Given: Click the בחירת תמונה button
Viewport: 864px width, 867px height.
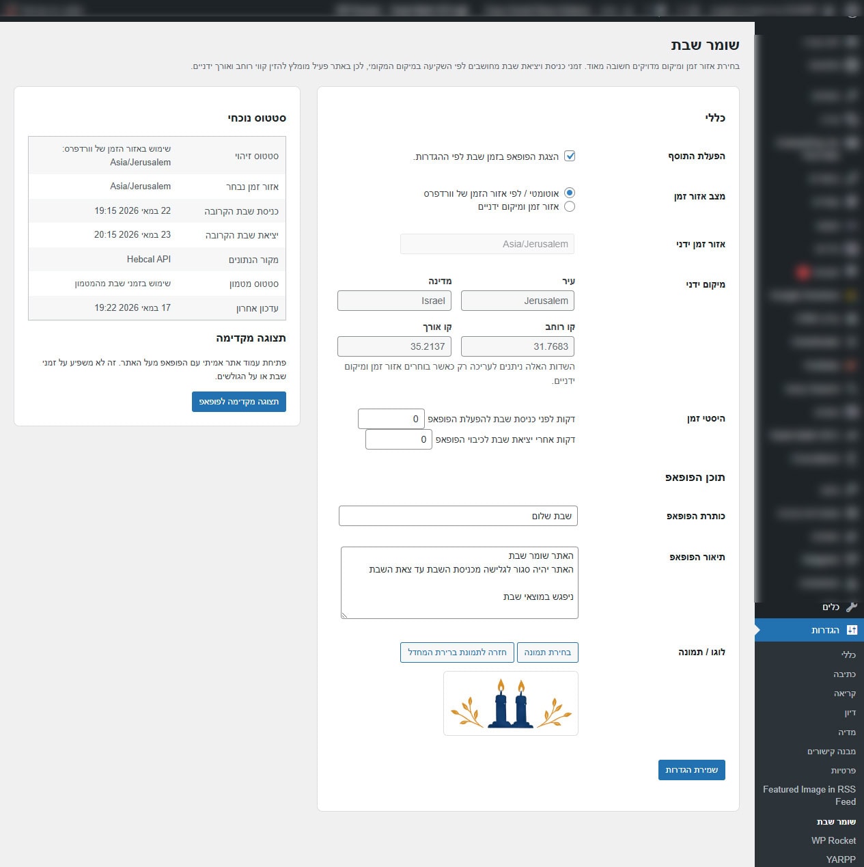Looking at the screenshot, I should point(548,652).
